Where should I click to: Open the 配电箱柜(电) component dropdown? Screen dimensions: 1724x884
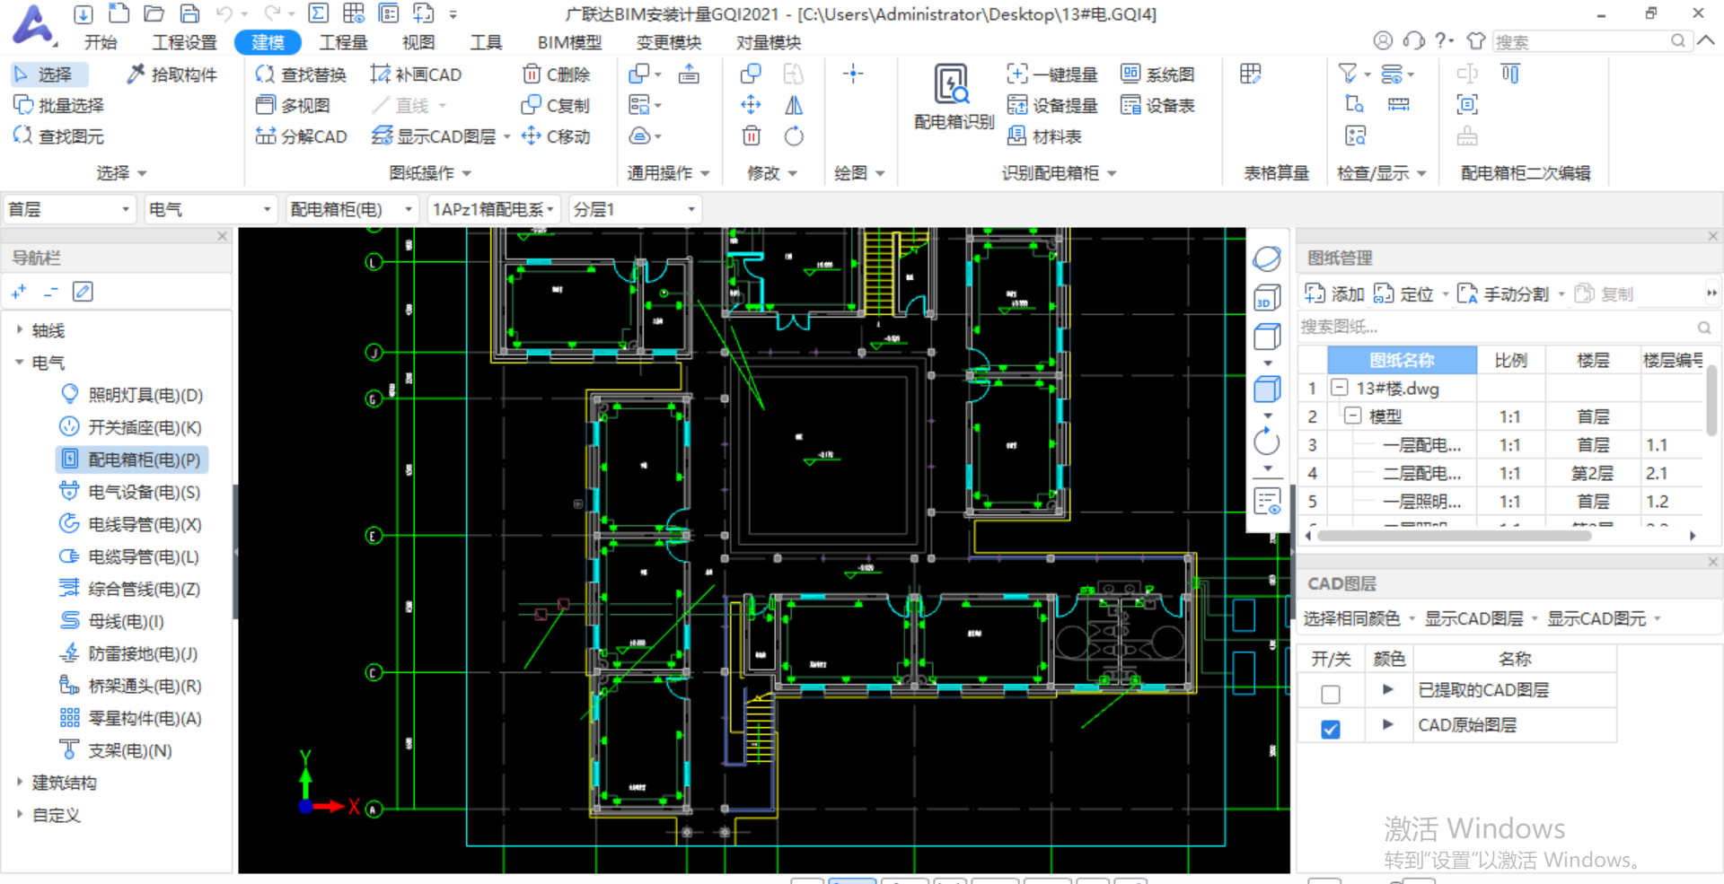point(352,209)
